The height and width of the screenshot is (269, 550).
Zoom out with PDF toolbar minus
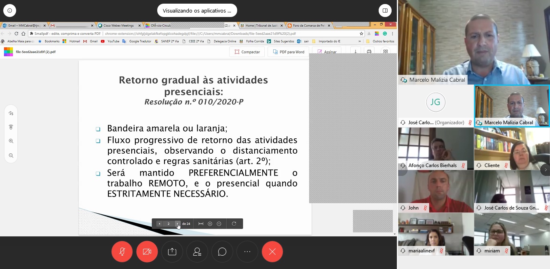(x=219, y=224)
